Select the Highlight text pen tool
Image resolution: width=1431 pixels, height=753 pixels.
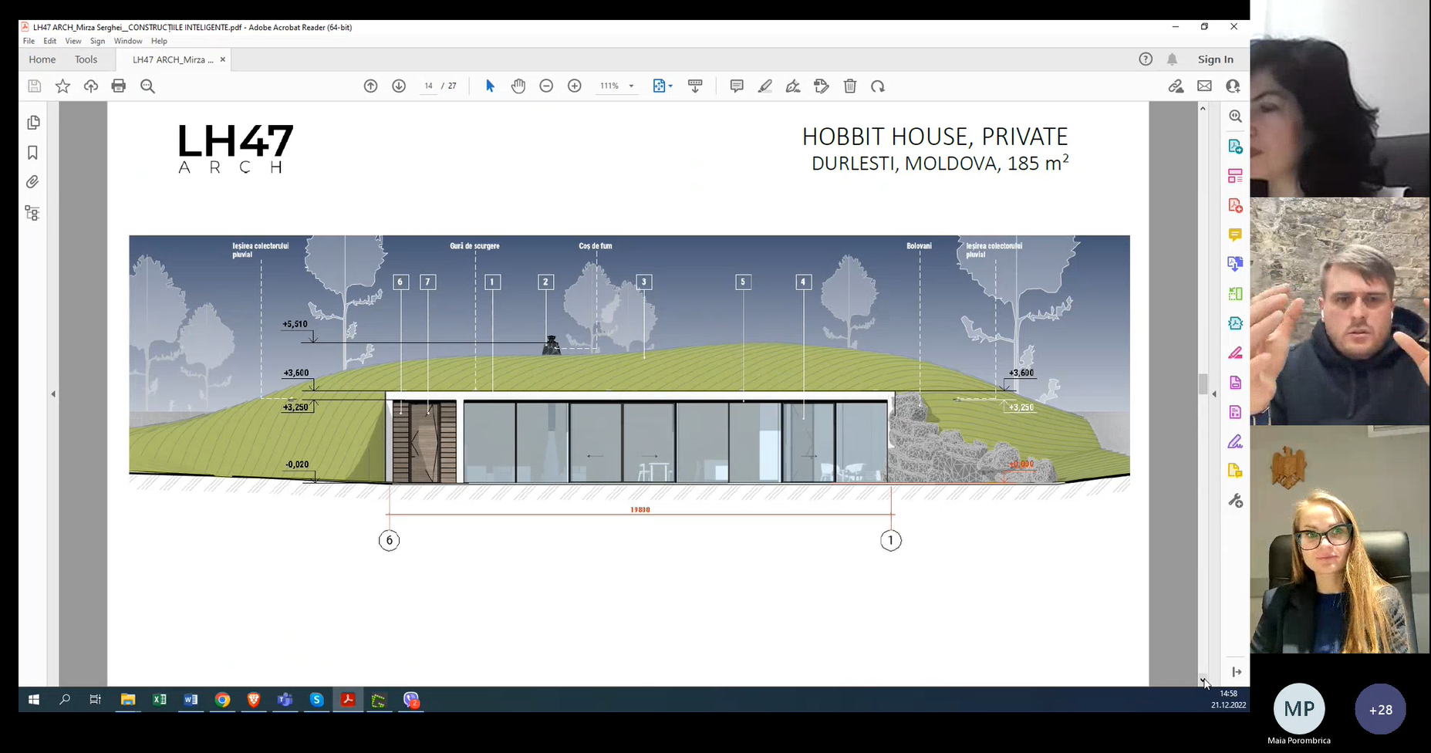(x=764, y=86)
